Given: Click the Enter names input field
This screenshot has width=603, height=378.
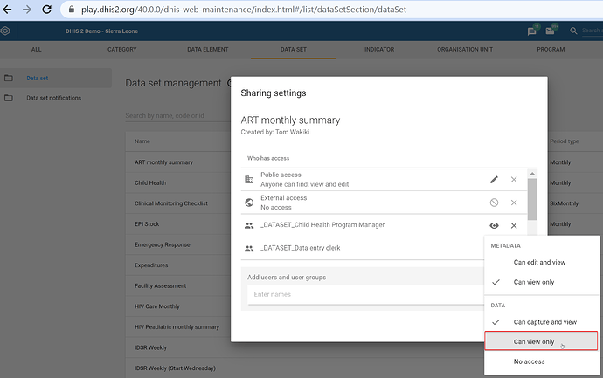Looking at the screenshot, I should (x=365, y=295).
